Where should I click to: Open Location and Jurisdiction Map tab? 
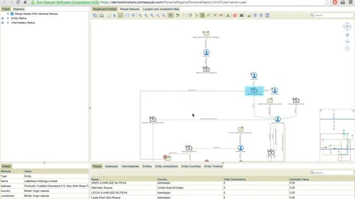tap(161, 9)
